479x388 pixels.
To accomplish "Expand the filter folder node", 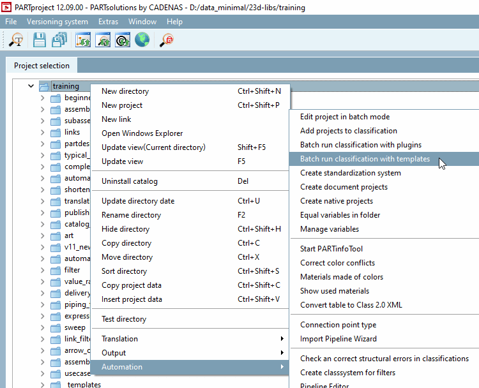I will 43,270.
